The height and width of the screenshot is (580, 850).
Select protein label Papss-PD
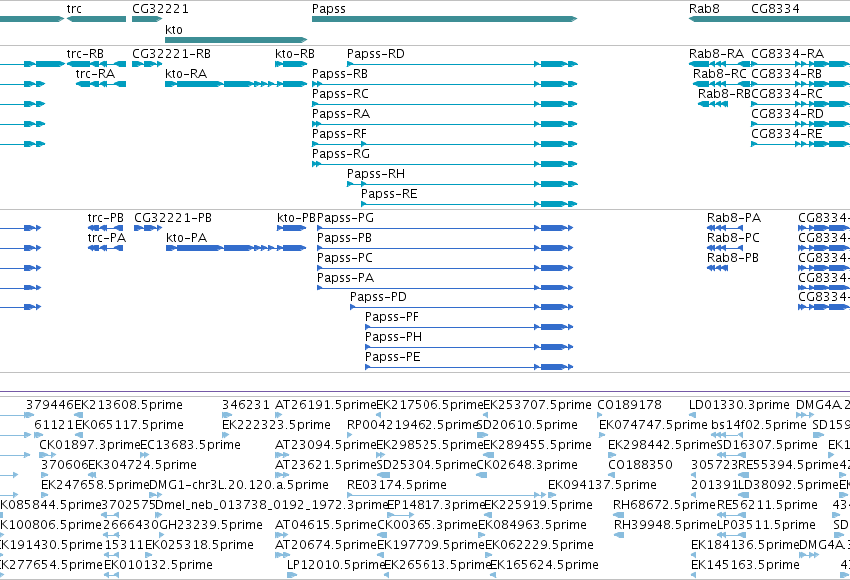378,297
